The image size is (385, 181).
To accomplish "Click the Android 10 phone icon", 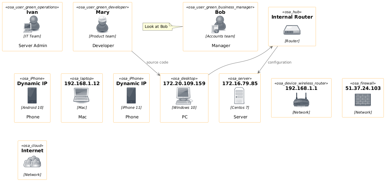I will [x=32, y=96].
